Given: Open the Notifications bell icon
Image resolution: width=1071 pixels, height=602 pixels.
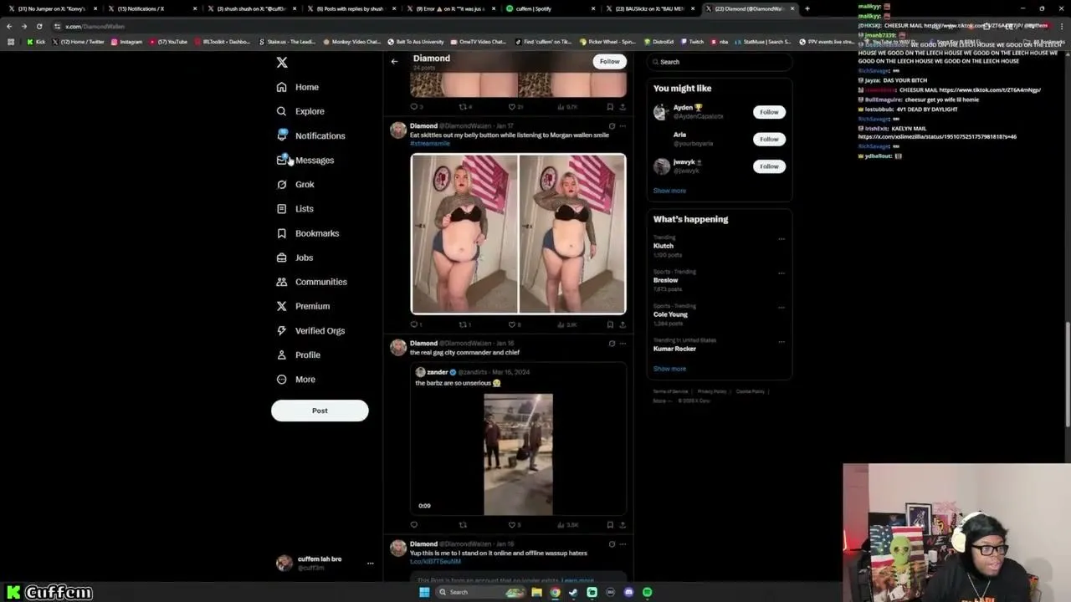Looking at the screenshot, I should click(x=282, y=135).
